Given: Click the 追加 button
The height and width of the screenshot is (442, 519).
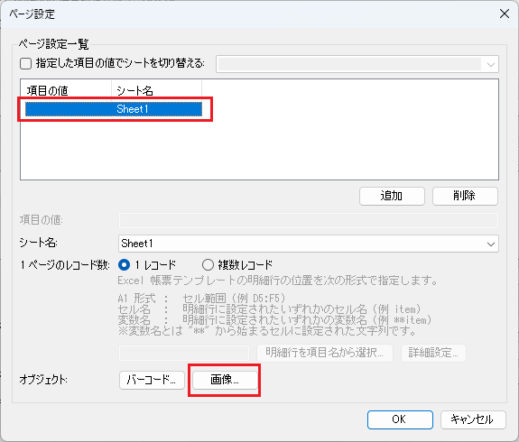Looking at the screenshot, I should 392,196.
